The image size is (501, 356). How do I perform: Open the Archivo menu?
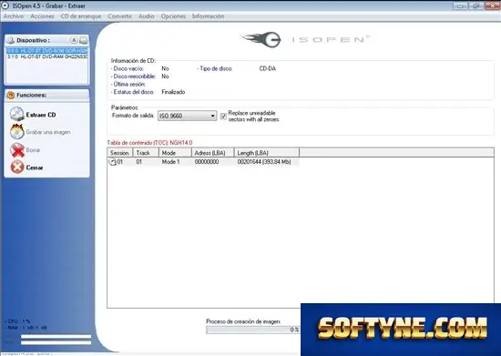pos(14,16)
